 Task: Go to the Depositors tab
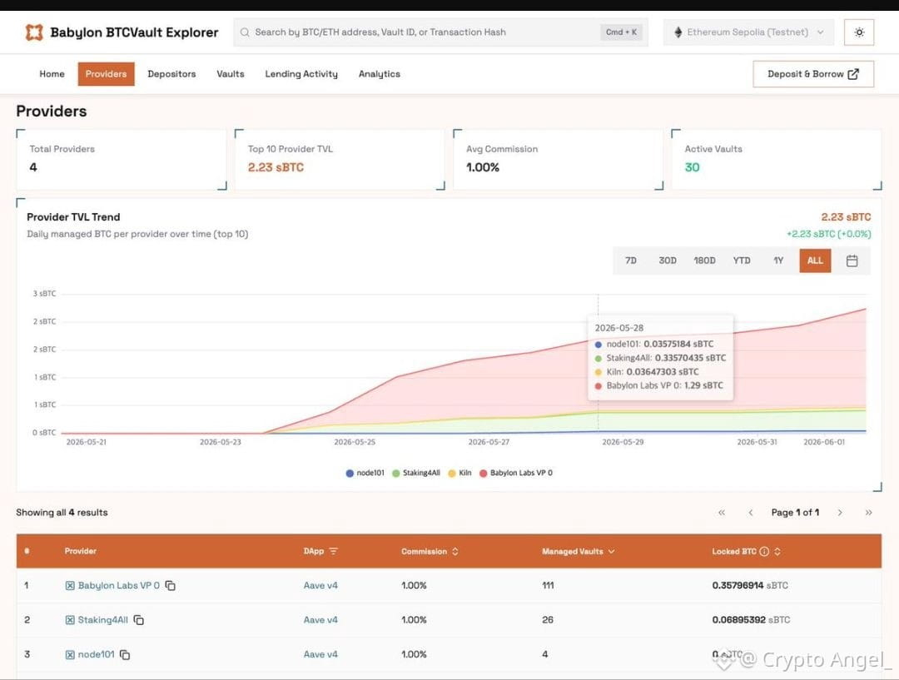point(171,74)
